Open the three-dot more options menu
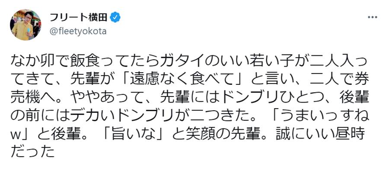The image size is (389, 170). 372,17
